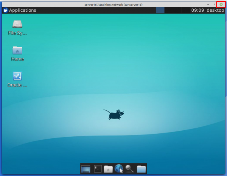The height and width of the screenshot is (176, 227).
Task: Launch the web browser globe icon
Action: point(119,168)
